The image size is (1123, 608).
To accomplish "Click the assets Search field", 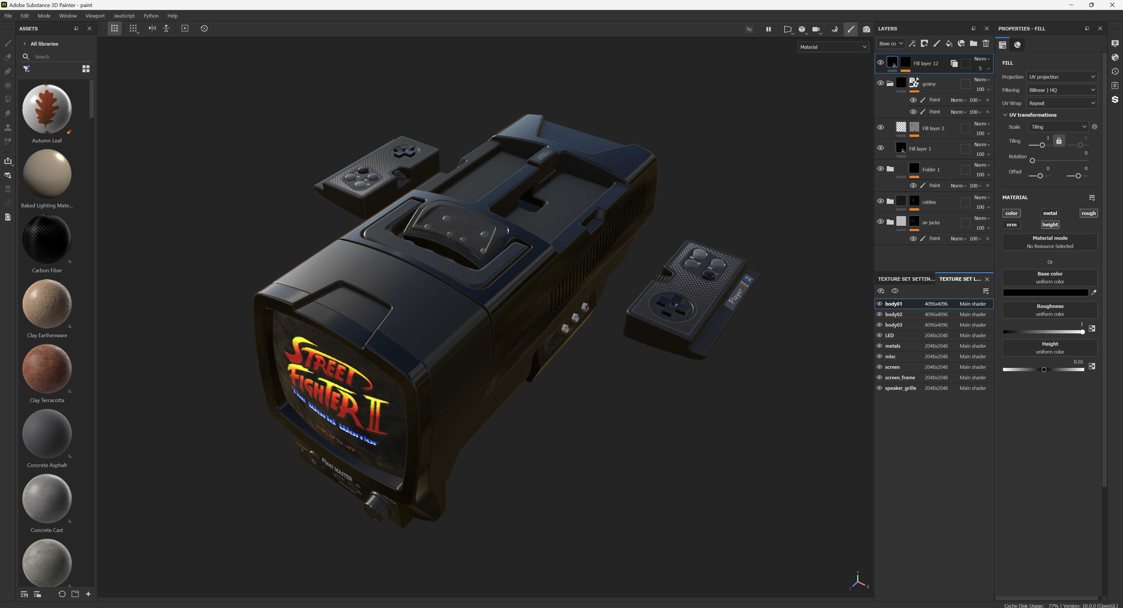I will point(57,57).
